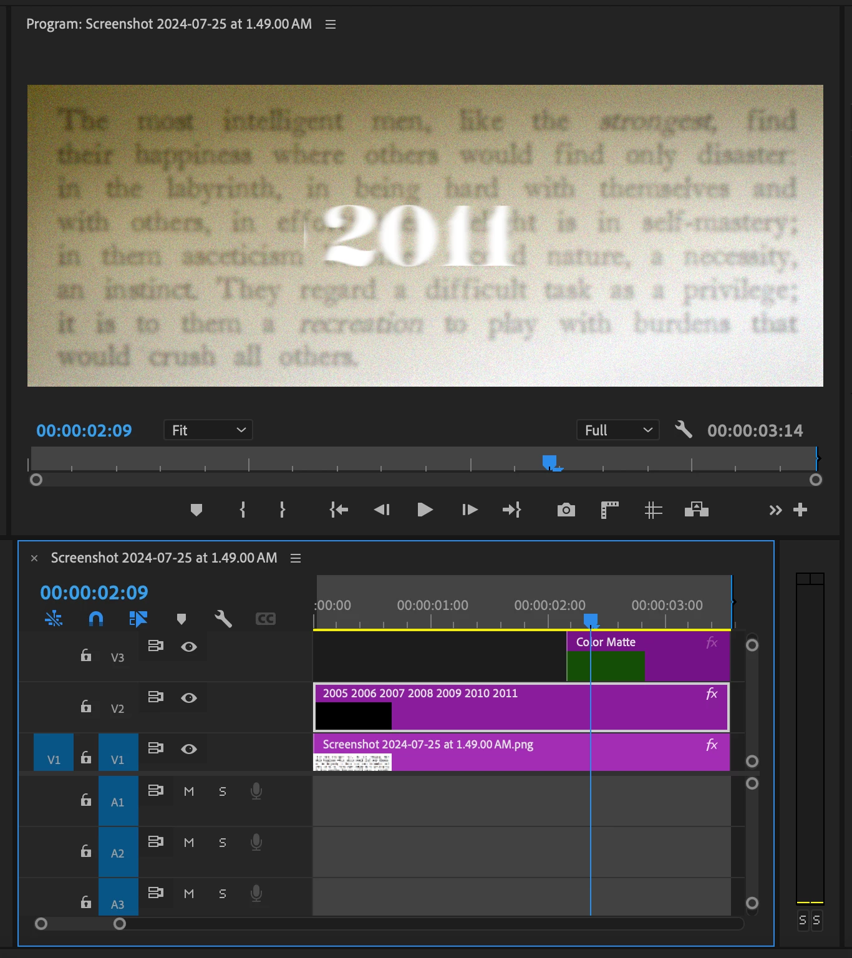The width and height of the screenshot is (852, 958).
Task: Click V1 source patching button
Action: point(54,752)
